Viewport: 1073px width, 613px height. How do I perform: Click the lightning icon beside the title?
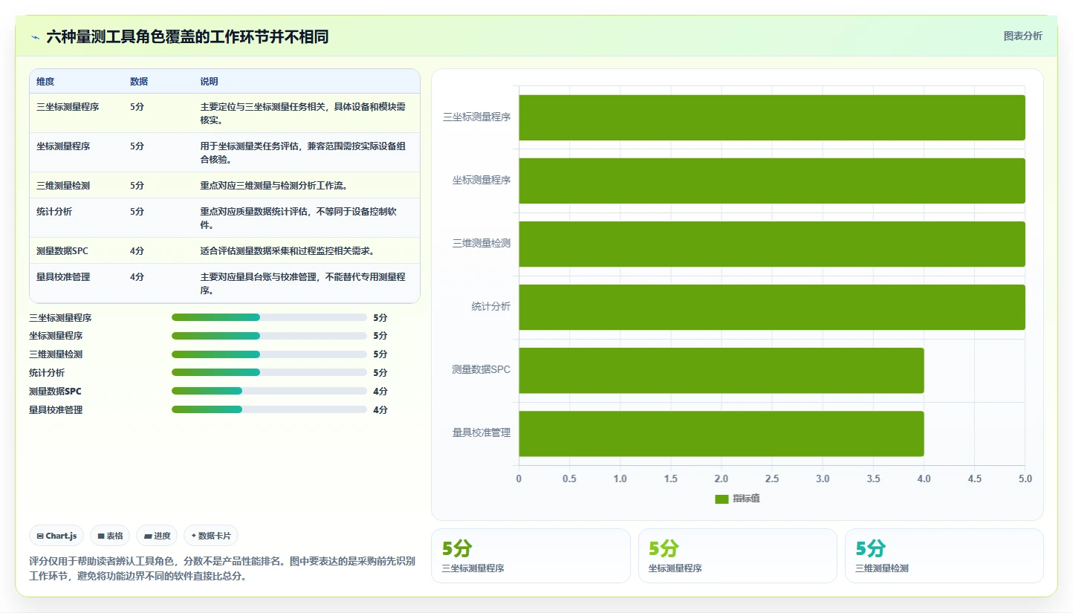click(x=36, y=37)
